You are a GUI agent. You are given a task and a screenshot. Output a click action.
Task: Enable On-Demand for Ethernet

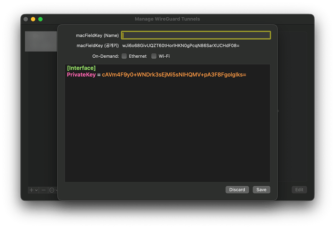pos(124,56)
